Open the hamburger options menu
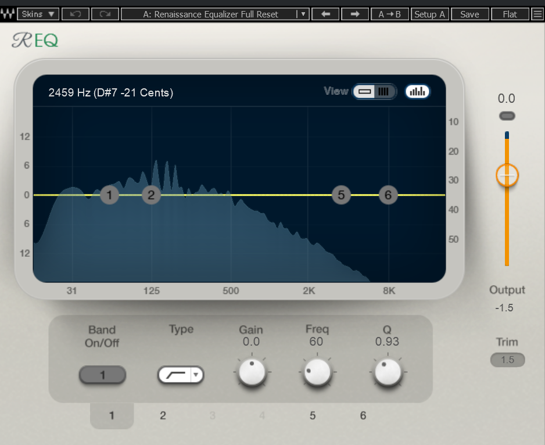This screenshot has height=445, width=545. click(x=537, y=15)
